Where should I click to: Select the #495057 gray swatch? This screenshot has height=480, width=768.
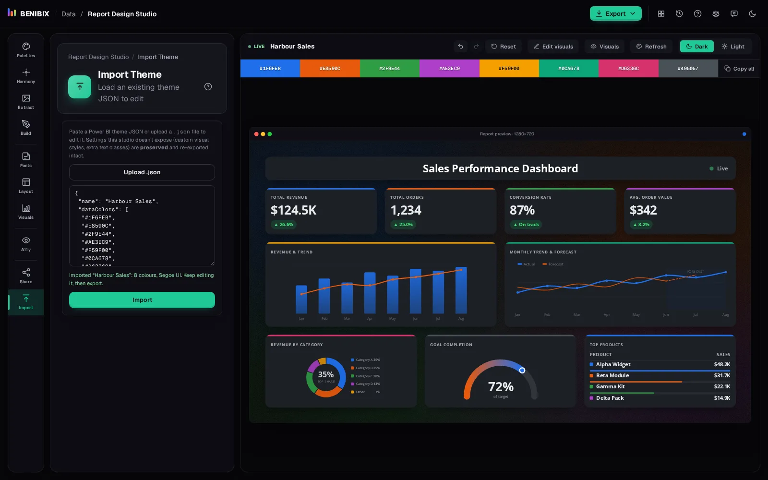[x=688, y=69]
